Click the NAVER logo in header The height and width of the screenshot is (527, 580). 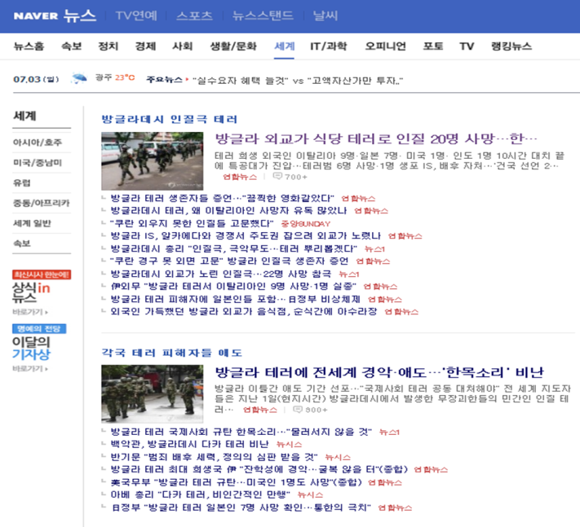[35, 15]
